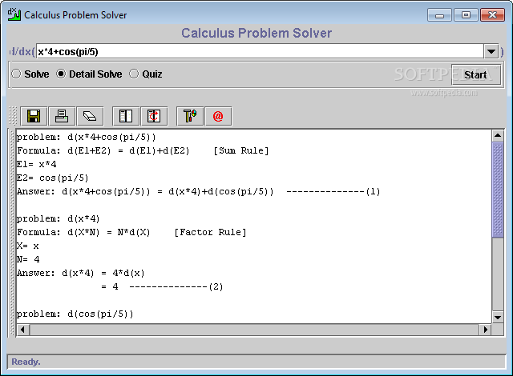Click the refresh page icon with red arrow
This screenshot has height=376, width=513.
(154, 116)
